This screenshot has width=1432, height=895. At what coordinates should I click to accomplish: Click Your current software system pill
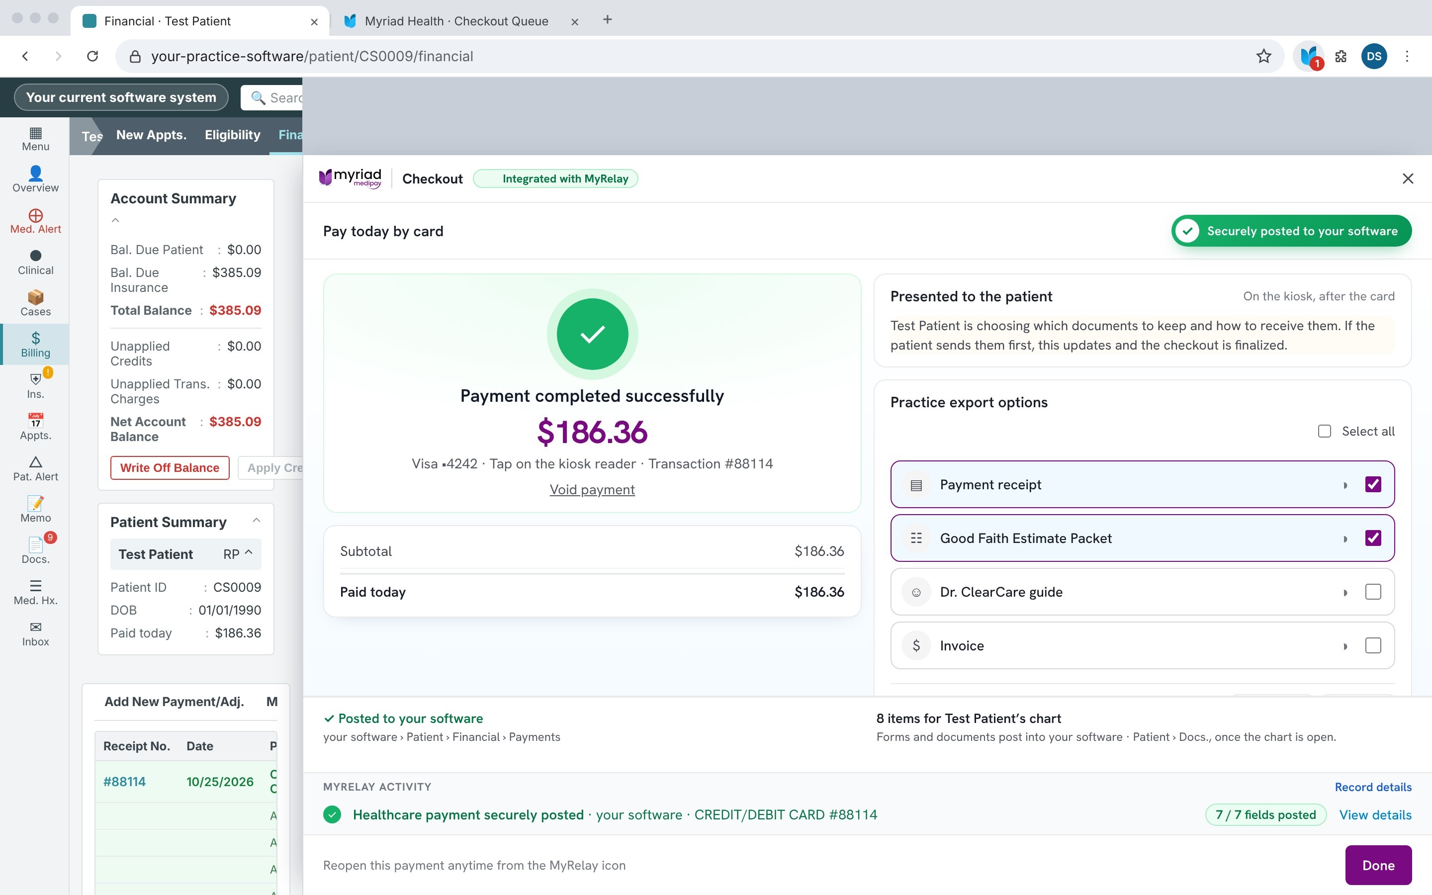tap(121, 97)
